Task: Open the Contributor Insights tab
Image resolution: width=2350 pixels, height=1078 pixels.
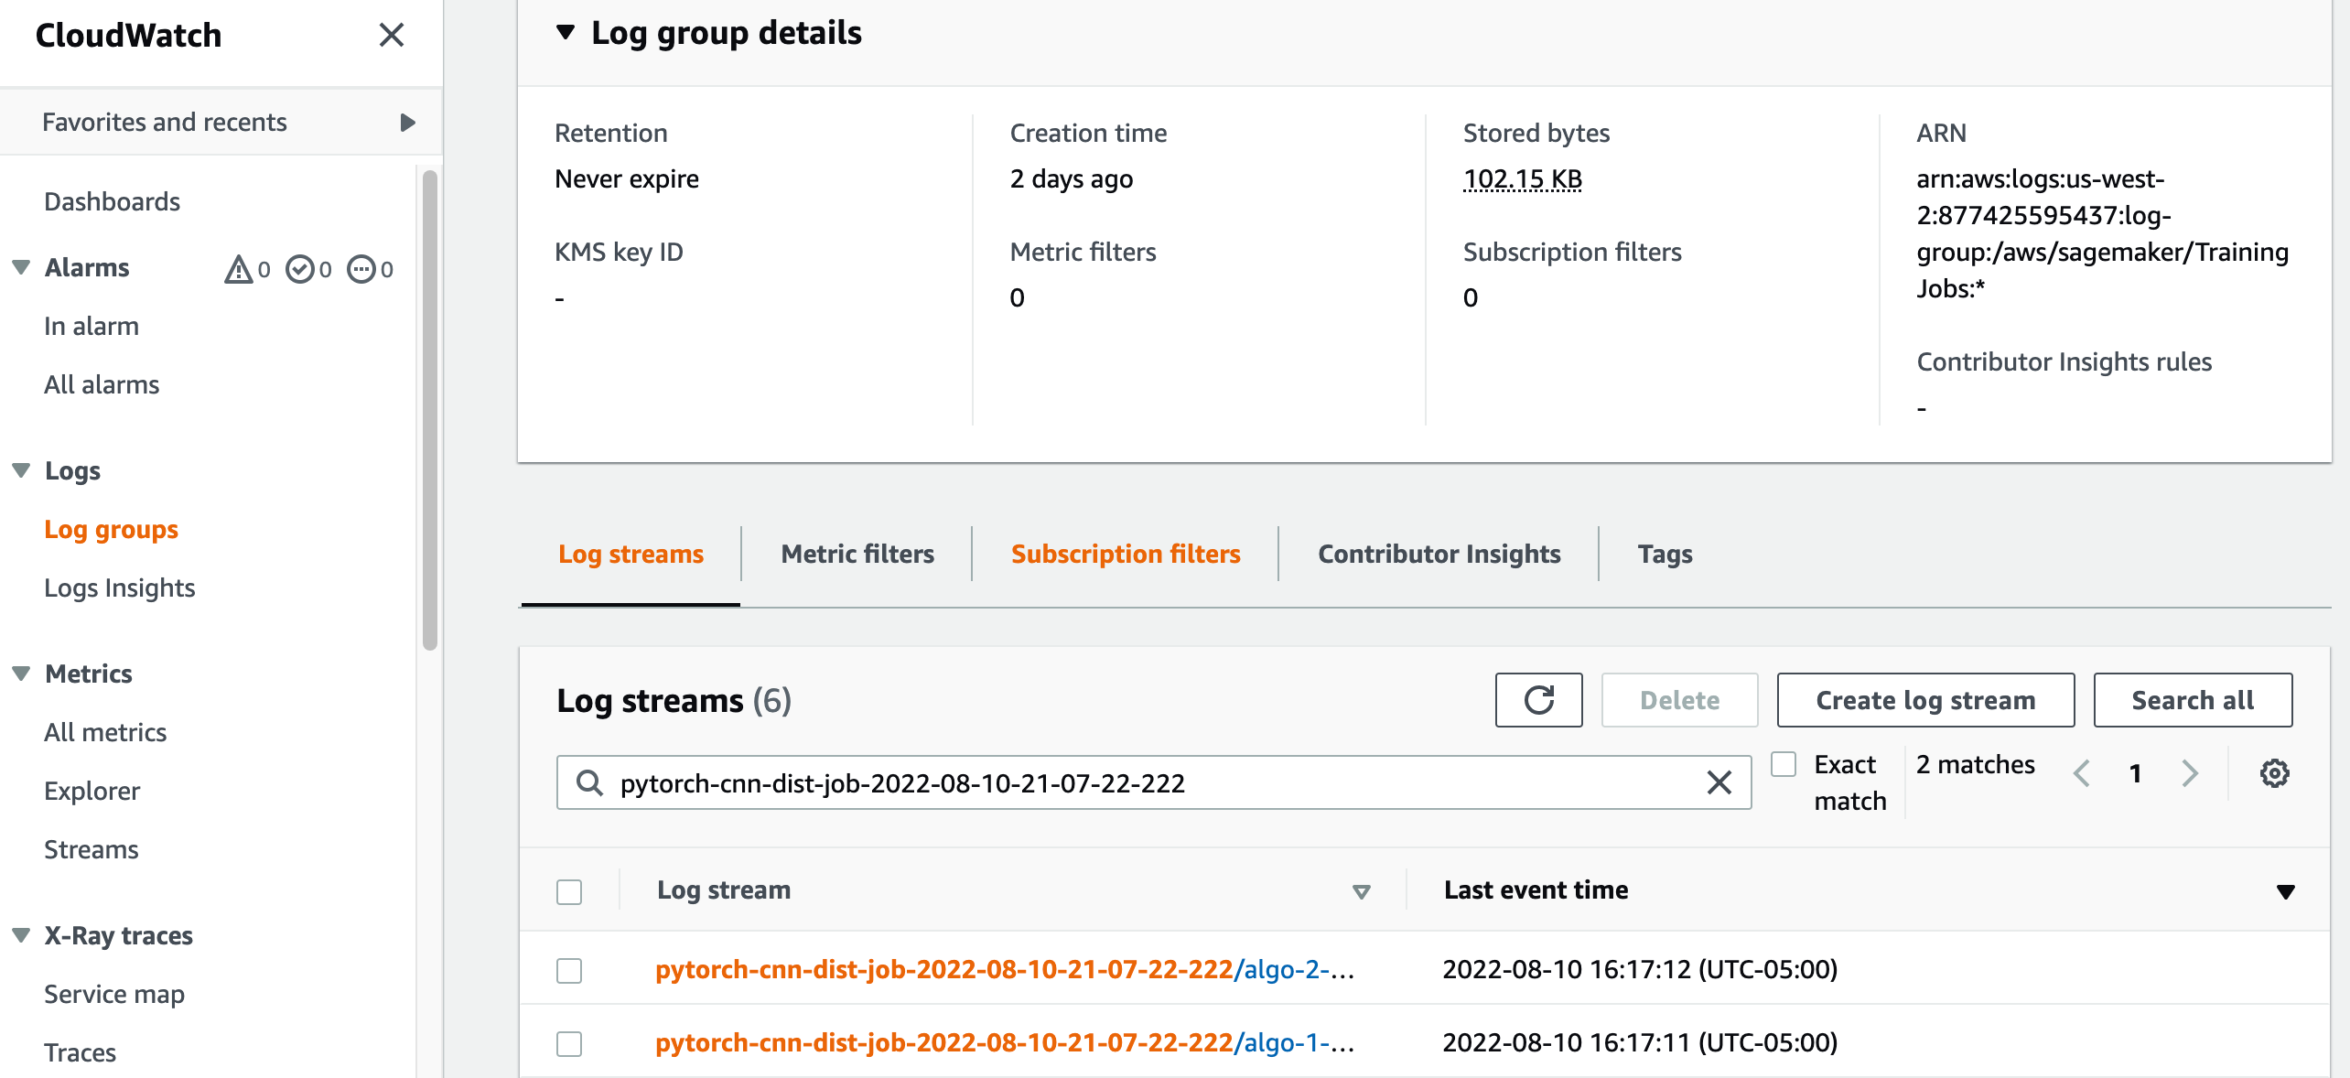Action: coord(1439,554)
